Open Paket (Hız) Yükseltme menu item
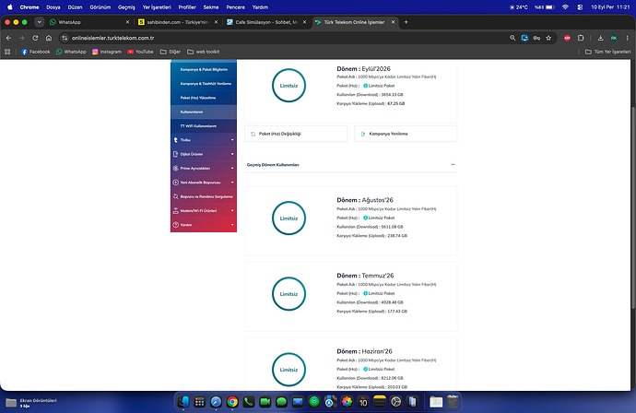 204,98
